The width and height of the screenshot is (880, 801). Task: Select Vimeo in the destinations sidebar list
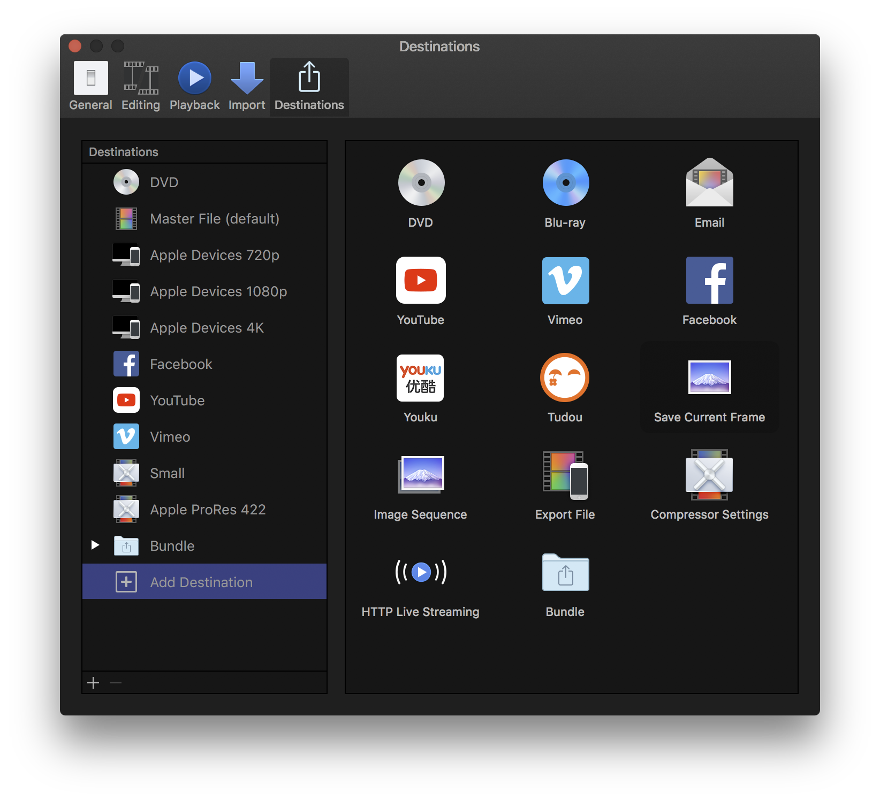(204, 437)
